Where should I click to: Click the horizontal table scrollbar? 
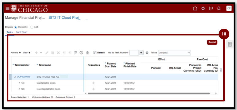tap(149, 94)
